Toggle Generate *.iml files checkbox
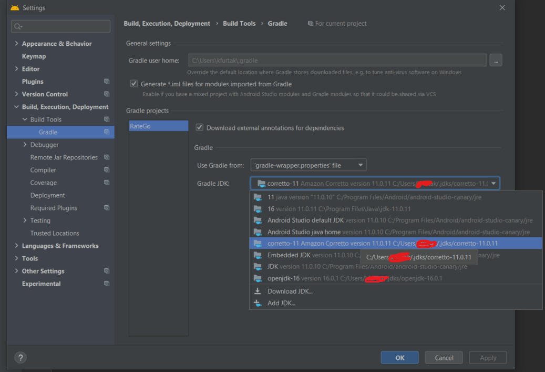545x372 pixels. pos(134,84)
